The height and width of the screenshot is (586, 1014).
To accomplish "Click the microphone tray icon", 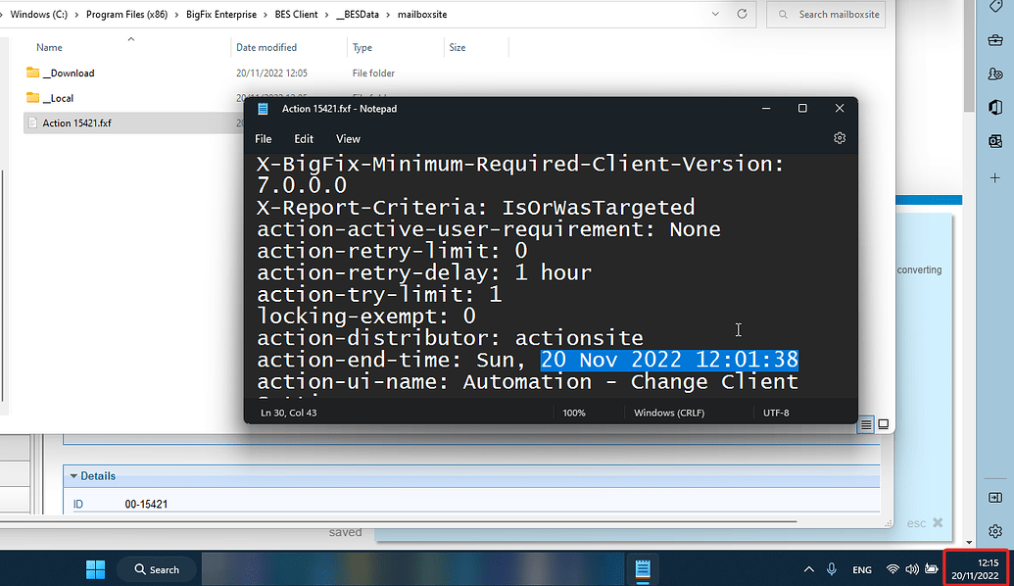I will 832,569.
